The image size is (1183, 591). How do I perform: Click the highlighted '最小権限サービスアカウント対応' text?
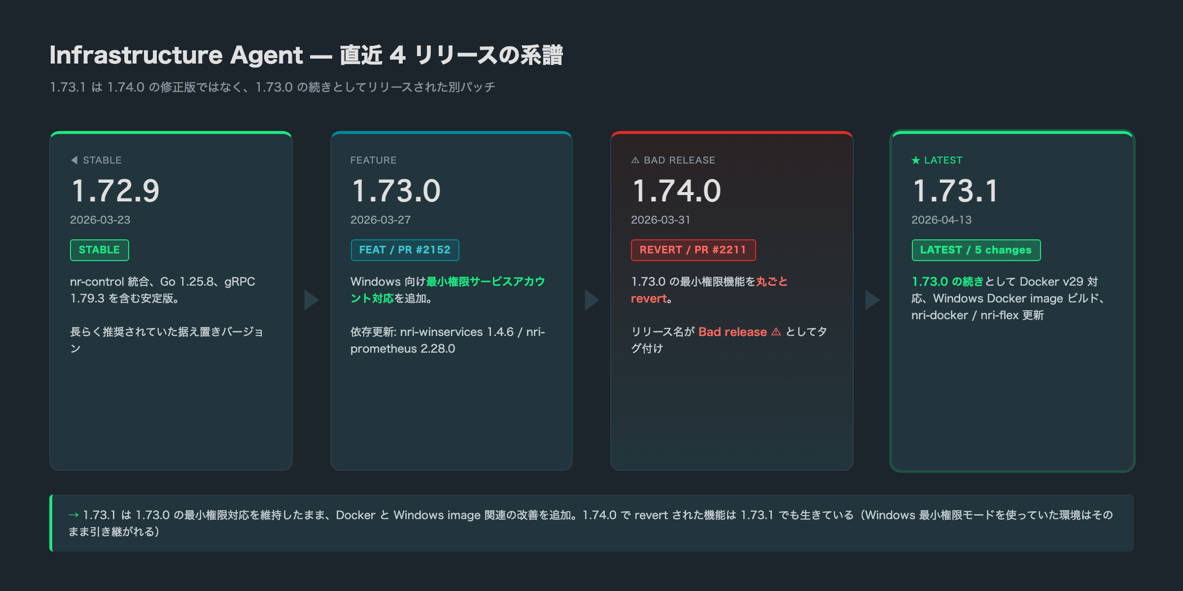447,290
